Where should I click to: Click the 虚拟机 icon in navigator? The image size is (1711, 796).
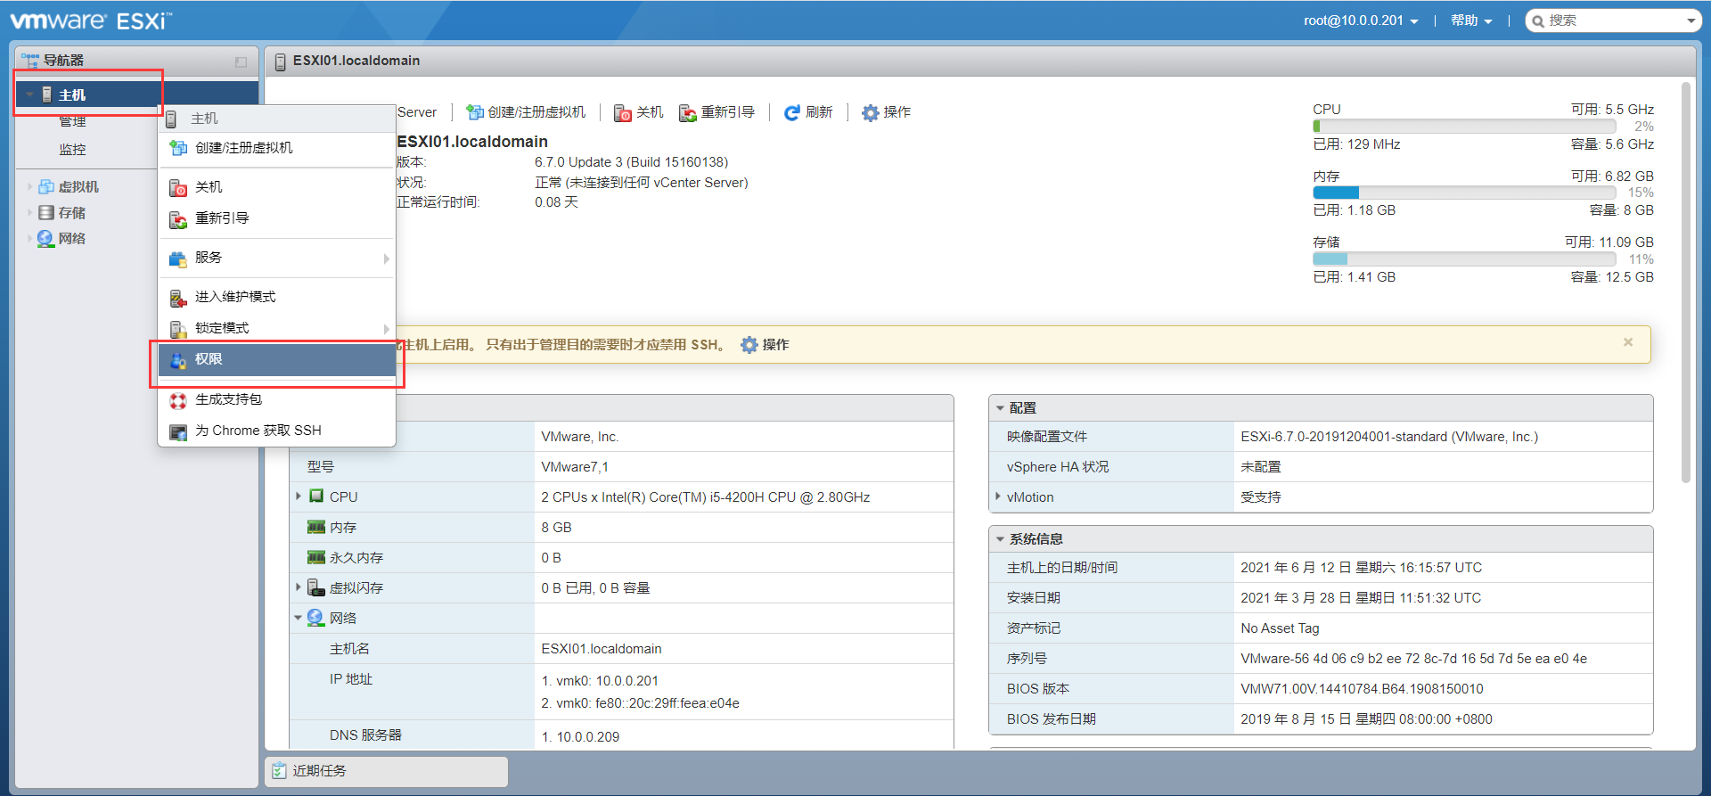tap(46, 186)
